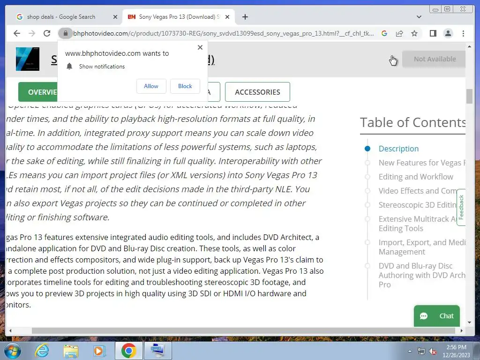
Task: Open the Feedback side tab
Action: (461, 207)
